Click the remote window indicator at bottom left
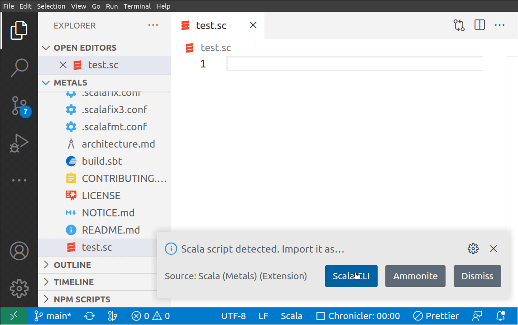Image resolution: width=518 pixels, height=325 pixels. click(13, 316)
